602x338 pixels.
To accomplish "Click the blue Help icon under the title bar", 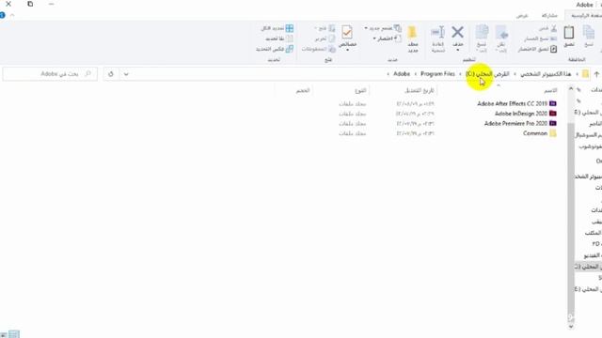I will coord(2,15).
